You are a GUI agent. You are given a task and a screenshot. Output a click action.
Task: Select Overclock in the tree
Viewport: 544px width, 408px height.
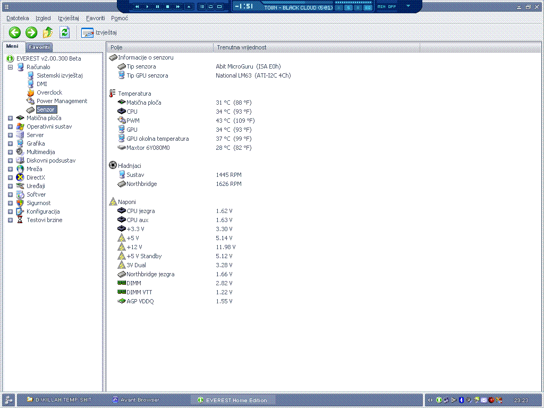[x=49, y=92]
